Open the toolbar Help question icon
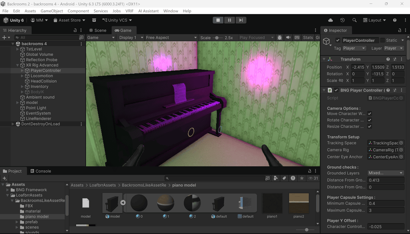Image resolution: width=410 pixels, height=234 pixels. (x=394, y=20)
